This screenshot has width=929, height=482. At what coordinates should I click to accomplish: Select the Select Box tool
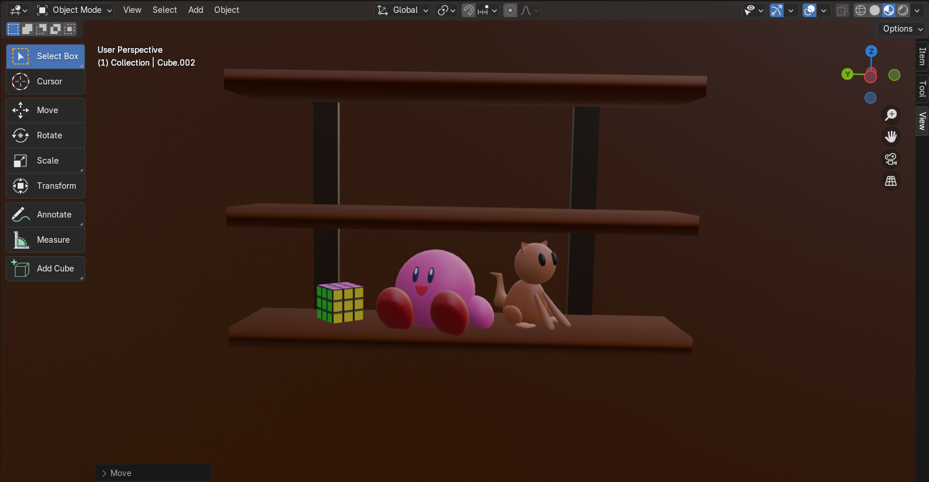coord(45,56)
